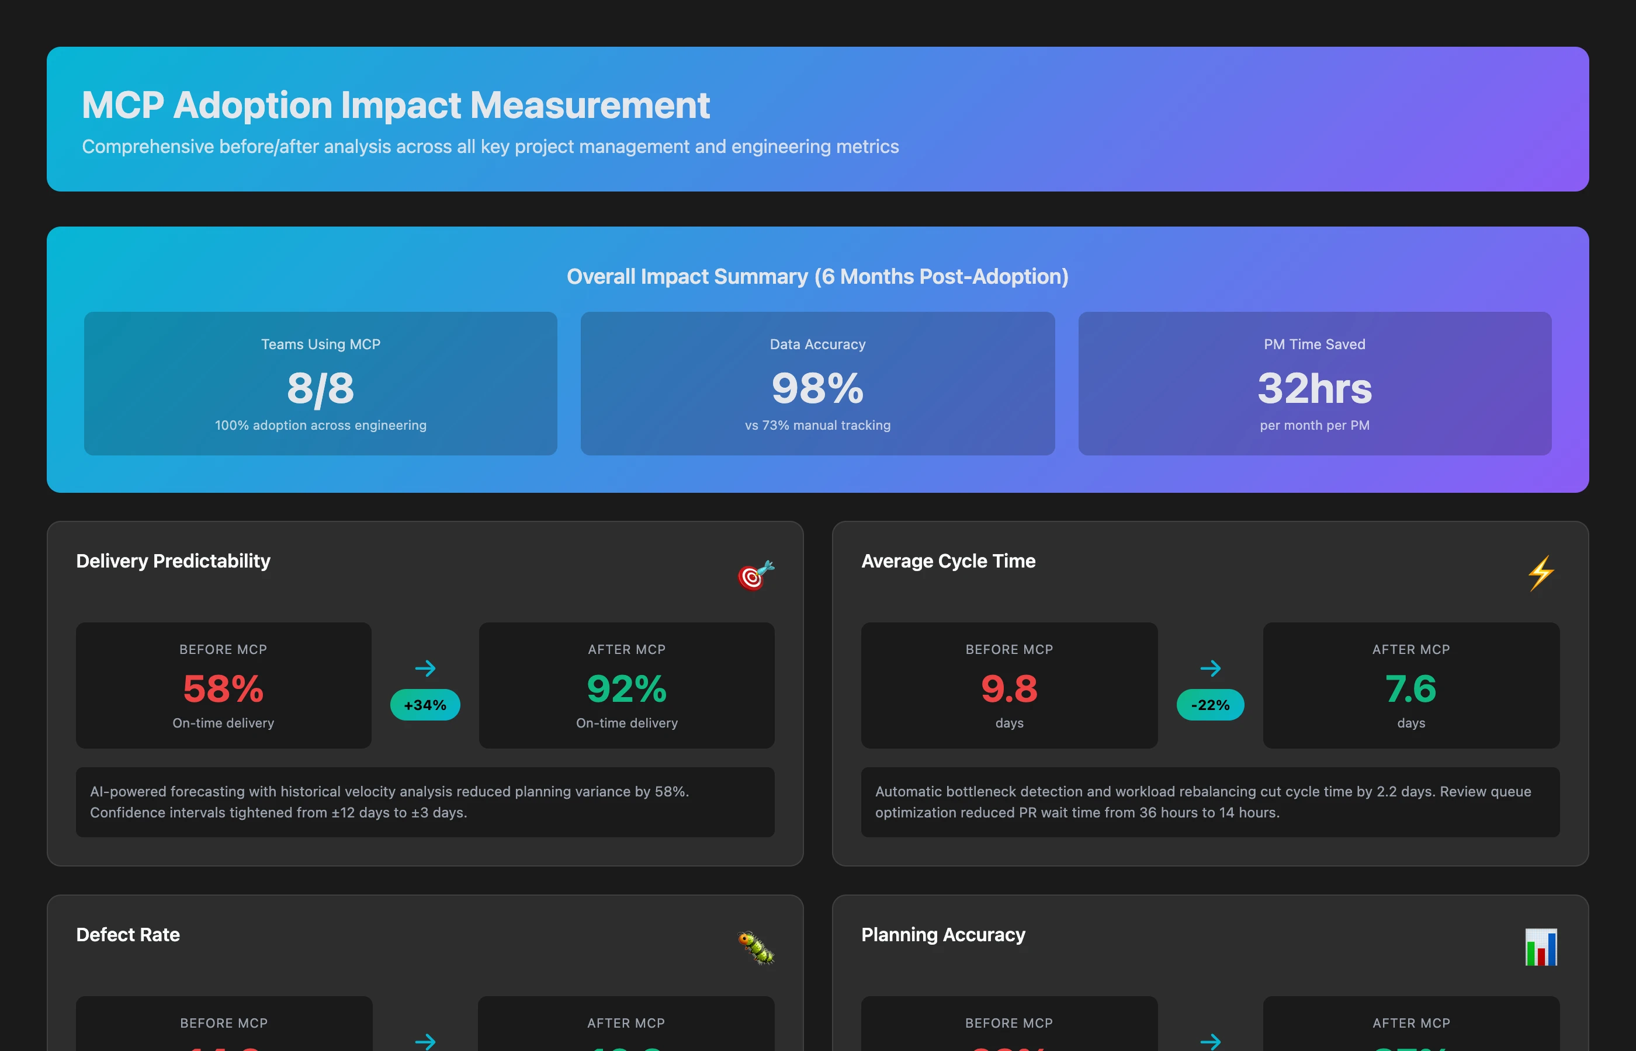This screenshot has width=1636, height=1051.
Task: Click AFTER MCP label in Average Cycle Time
Action: point(1412,650)
